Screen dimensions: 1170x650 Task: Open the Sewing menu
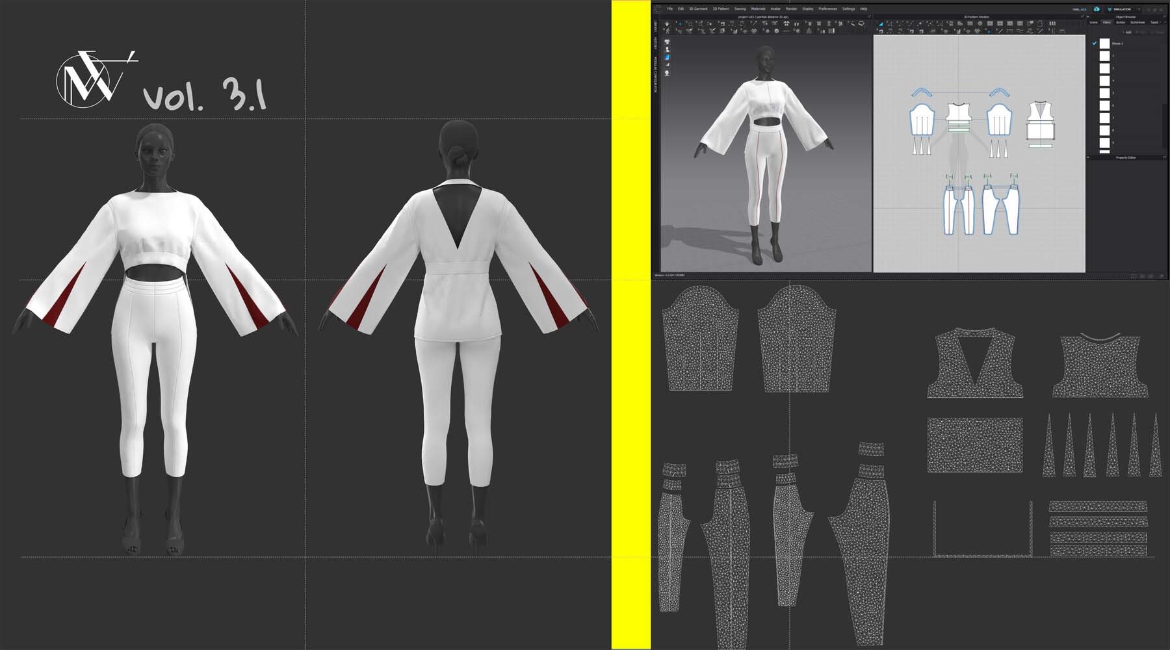740,9
